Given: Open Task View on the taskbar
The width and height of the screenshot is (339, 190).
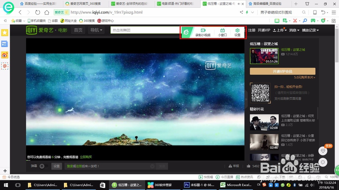Looking at the screenshot, I should click(18, 185).
